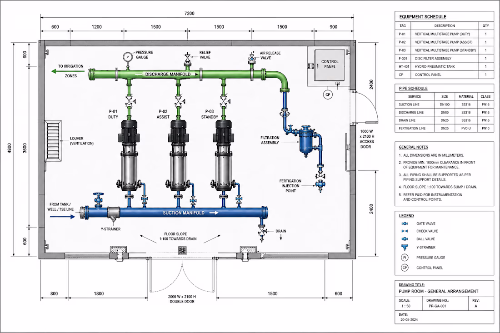Image resolution: width=500 pixels, height=333 pixels.
Task: Click the air release valve symbol
Action: pyautogui.click(x=252, y=58)
